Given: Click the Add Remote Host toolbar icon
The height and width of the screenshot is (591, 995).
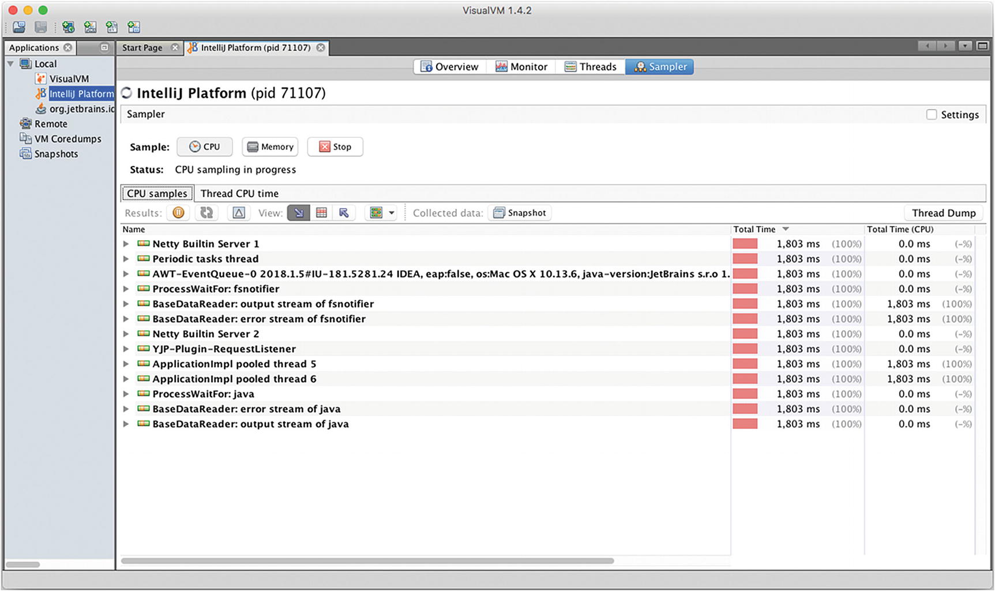Looking at the screenshot, I should pyautogui.click(x=69, y=27).
